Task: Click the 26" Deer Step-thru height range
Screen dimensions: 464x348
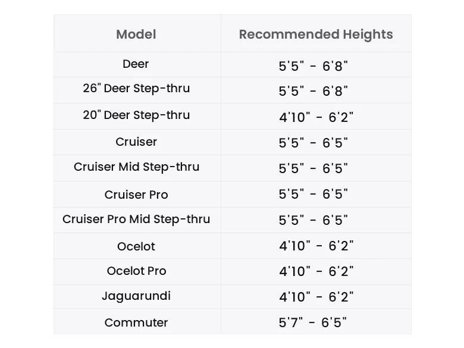Action: (x=313, y=92)
